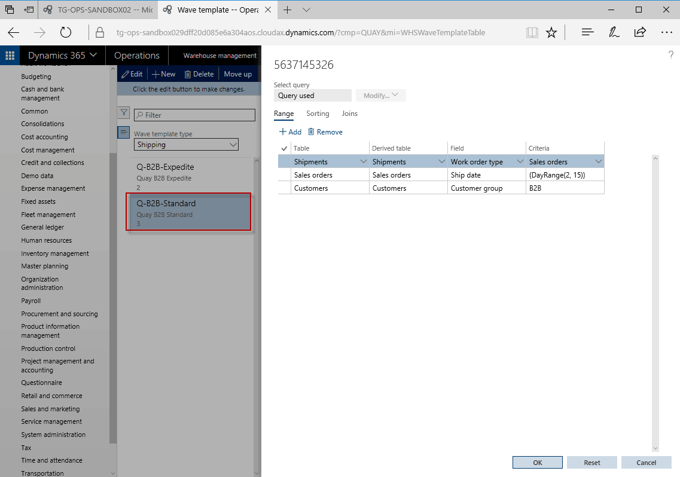Image resolution: width=680 pixels, height=477 pixels.
Task: Go back to the previous page
Action: (14, 32)
